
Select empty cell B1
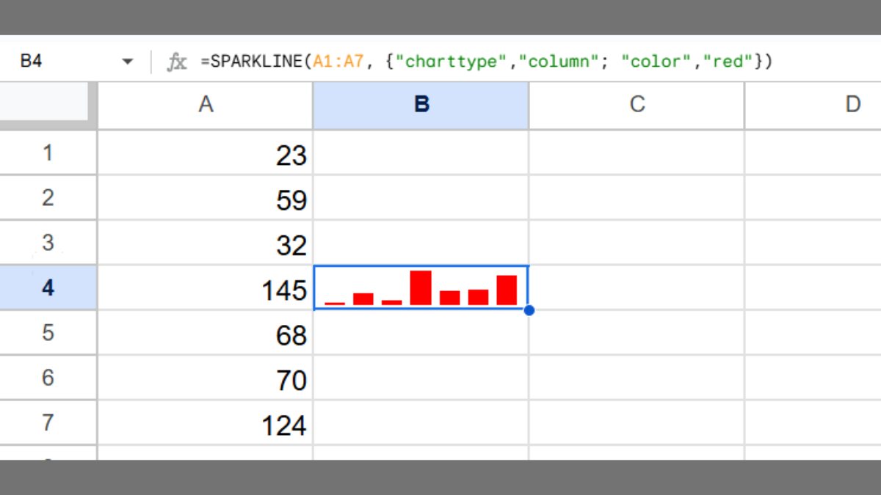coord(421,153)
